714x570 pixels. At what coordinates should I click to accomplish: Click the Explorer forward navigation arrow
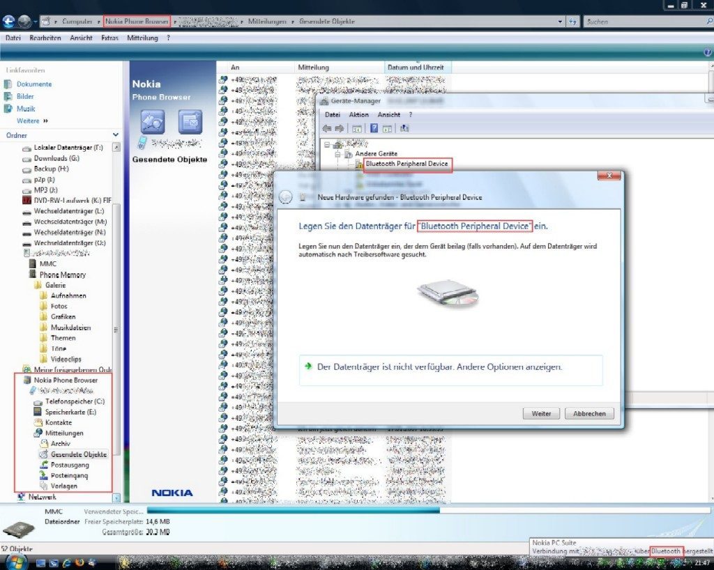tap(24, 22)
